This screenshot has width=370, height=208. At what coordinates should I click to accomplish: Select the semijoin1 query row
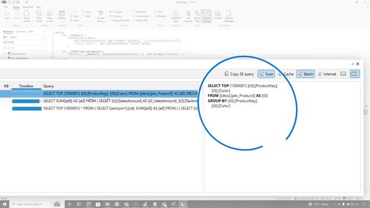pyautogui.click(x=99, y=109)
